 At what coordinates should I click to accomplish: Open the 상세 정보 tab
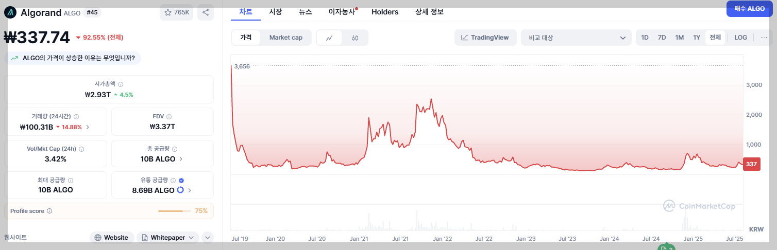coord(429,11)
